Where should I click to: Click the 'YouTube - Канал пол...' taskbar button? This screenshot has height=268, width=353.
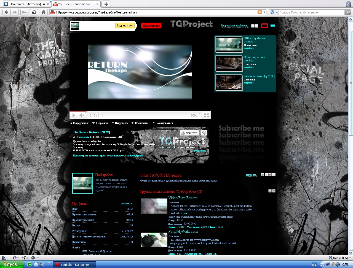point(74,264)
